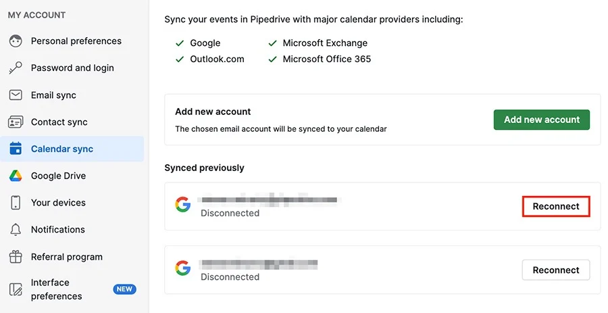Click the first synced account's Google logo
This screenshot has height=313, width=608.
[x=182, y=204]
